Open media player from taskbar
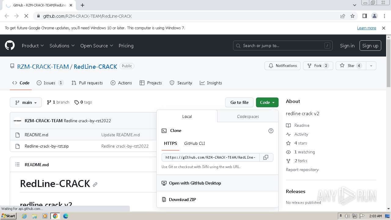391x220 pixels. [x=45, y=216]
